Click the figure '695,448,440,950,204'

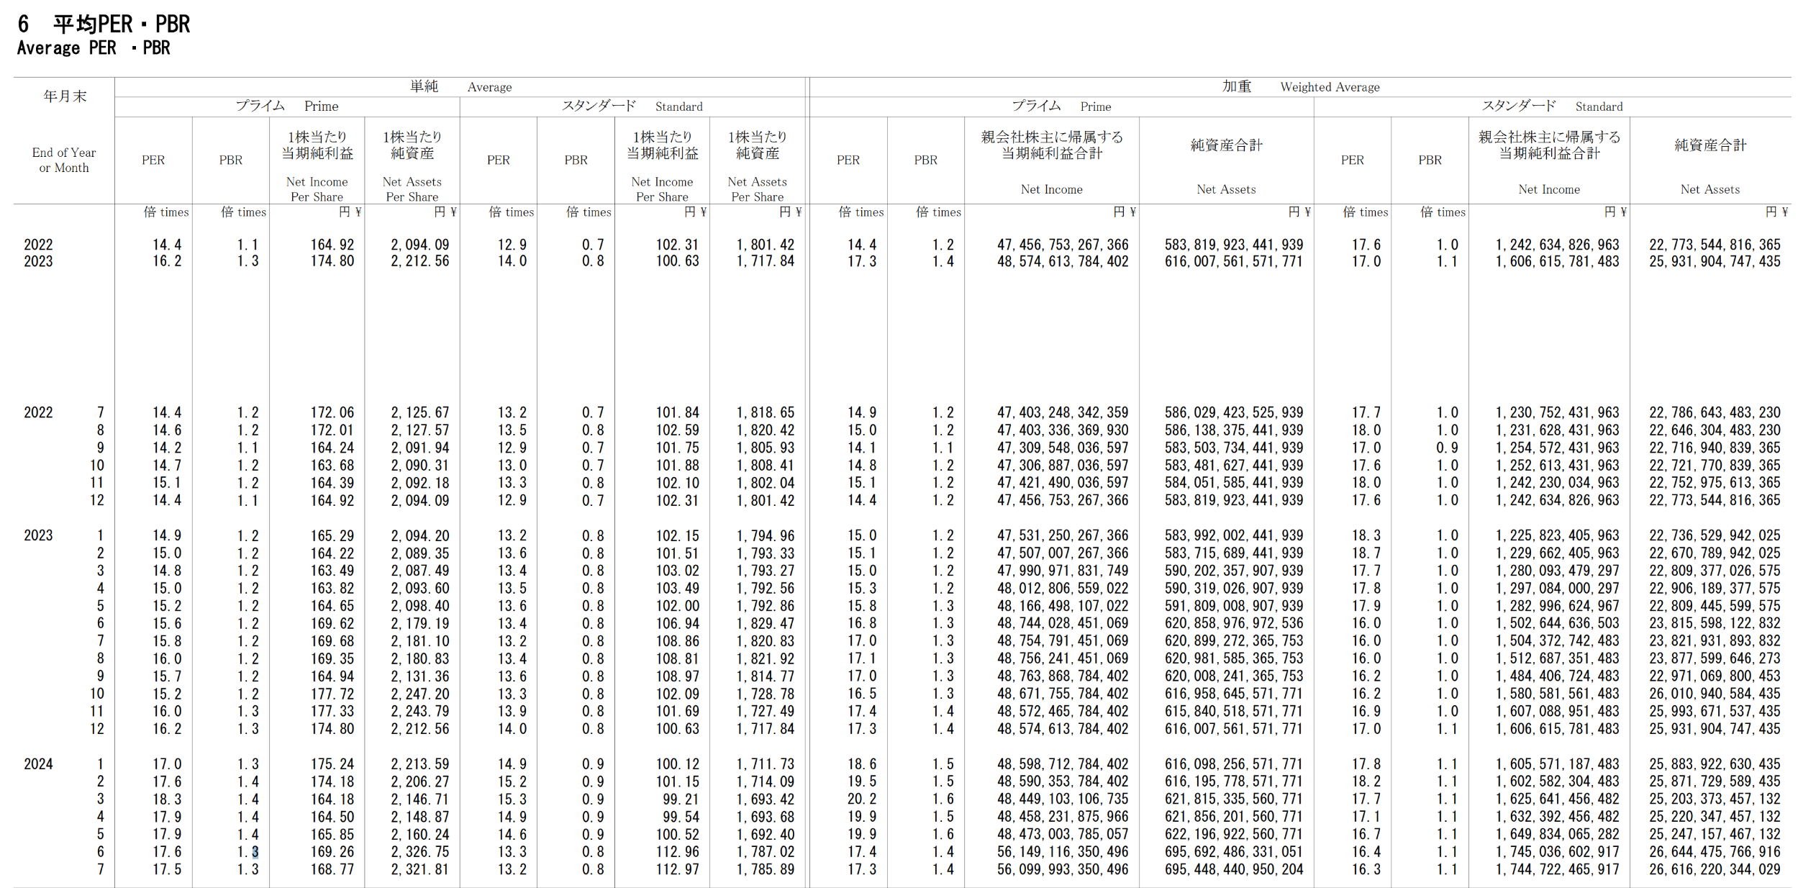[1234, 869]
